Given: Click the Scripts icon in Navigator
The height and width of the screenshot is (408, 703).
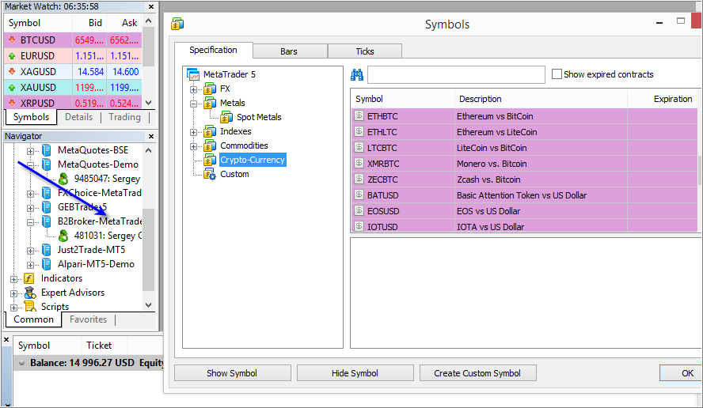Looking at the screenshot, I should pos(30,307).
